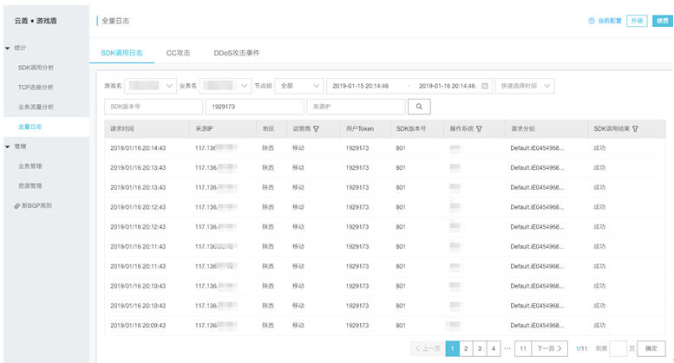
Task: Filter the 操作系统 column via funnel icon
Action: pos(479,129)
